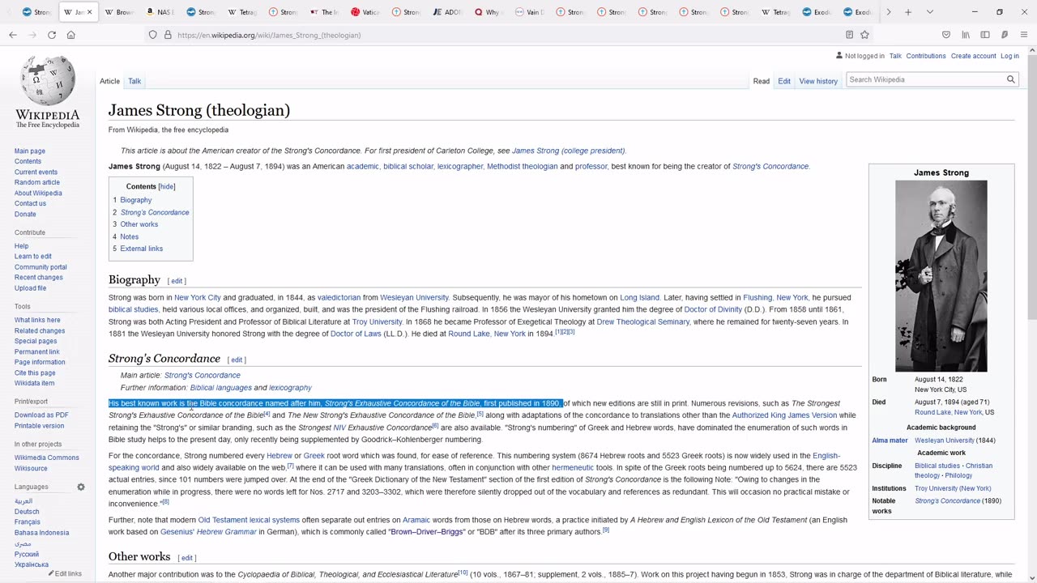The width and height of the screenshot is (1037, 583).
Task: Switch language to Français
Action: click(28, 522)
